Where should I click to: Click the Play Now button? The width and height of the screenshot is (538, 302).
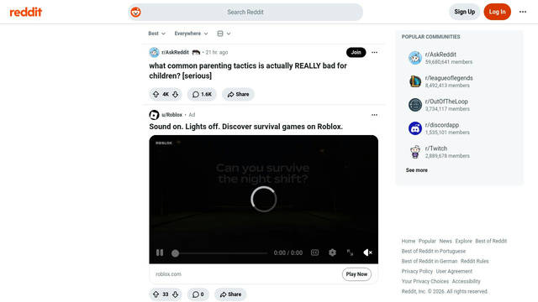click(356, 274)
